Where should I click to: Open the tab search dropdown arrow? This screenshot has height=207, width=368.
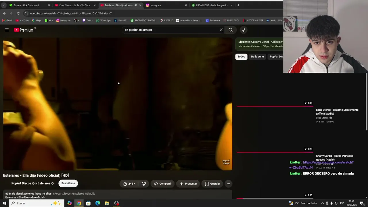[x=4, y=5]
